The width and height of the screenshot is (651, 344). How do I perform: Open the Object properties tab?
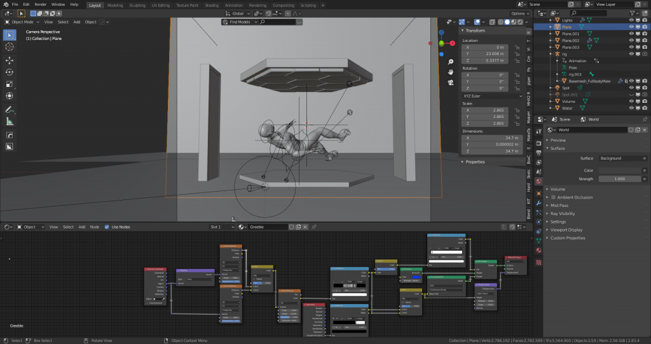point(539,194)
